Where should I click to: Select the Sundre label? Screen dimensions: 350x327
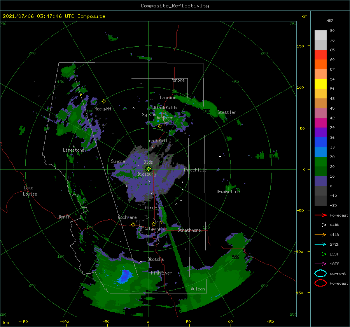(x=118, y=161)
